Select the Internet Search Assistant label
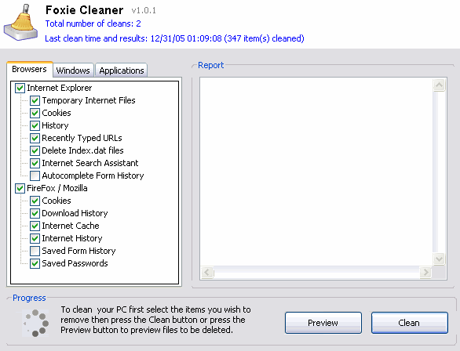The height and width of the screenshot is (351, 460). (x=90, y=163)
